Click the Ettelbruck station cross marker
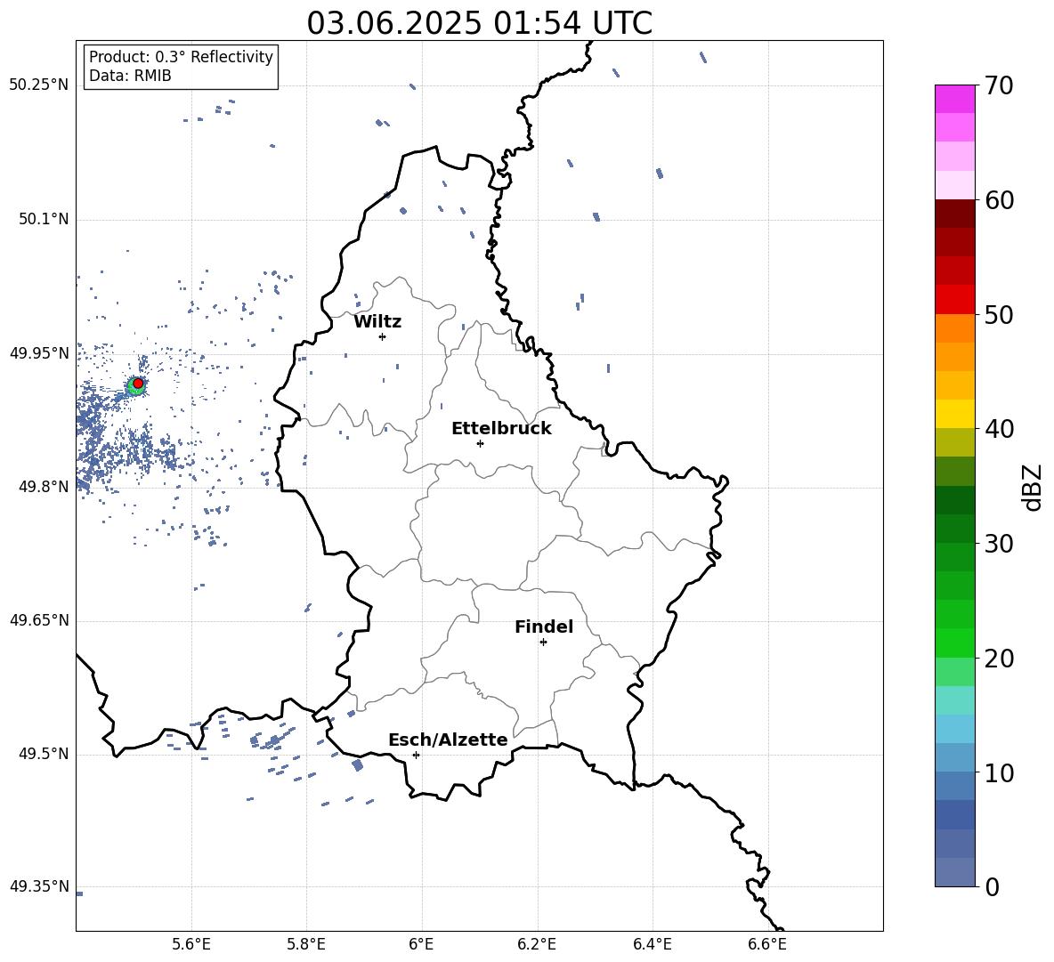1054x962 pixels. coord(480,443)
